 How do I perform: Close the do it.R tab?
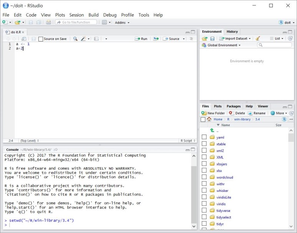coord(23,32)
